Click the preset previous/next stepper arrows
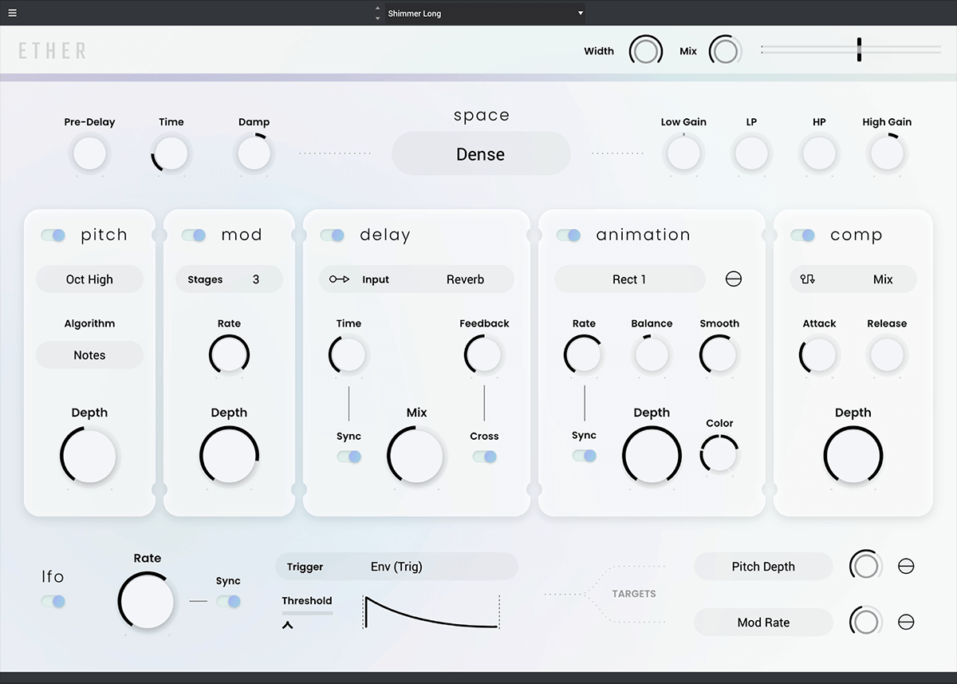957x684 pixels. pyautogui.click(x=378, y=14)
